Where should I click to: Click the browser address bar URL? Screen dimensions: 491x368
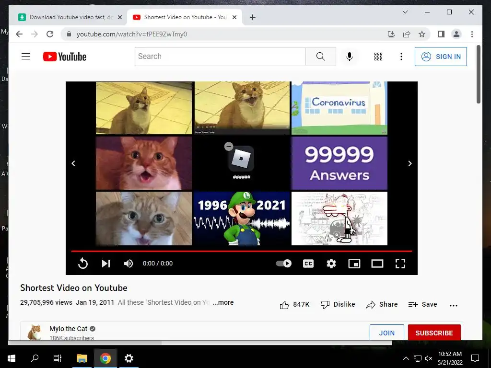click(x=131, y=34)
